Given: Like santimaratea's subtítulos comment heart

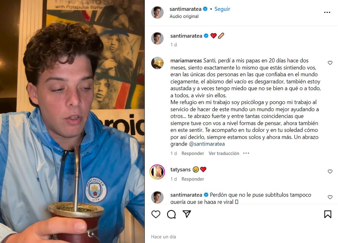Looking at the screenshot, I should click(x=330, y=197).
